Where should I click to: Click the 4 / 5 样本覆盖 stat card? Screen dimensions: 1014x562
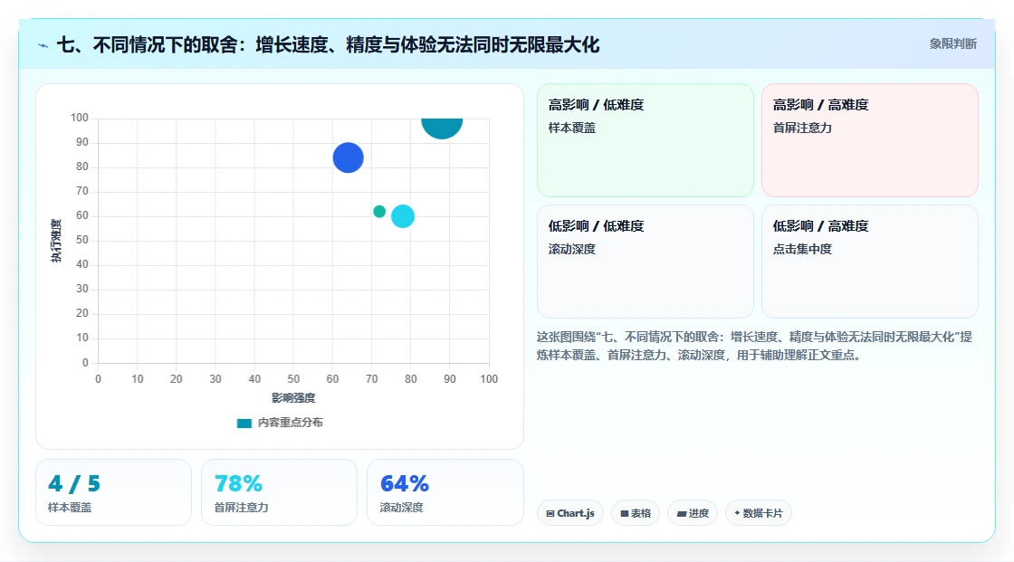[114, 492]
